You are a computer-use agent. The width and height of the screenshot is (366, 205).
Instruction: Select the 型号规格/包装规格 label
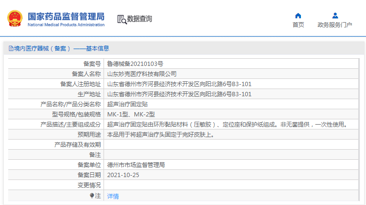[76, 114]
